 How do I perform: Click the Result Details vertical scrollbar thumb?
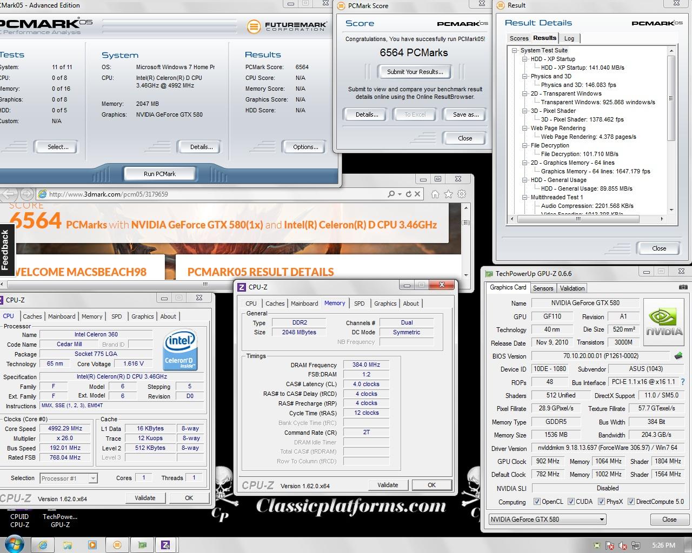pyautogui.click(x=671, y=98)
